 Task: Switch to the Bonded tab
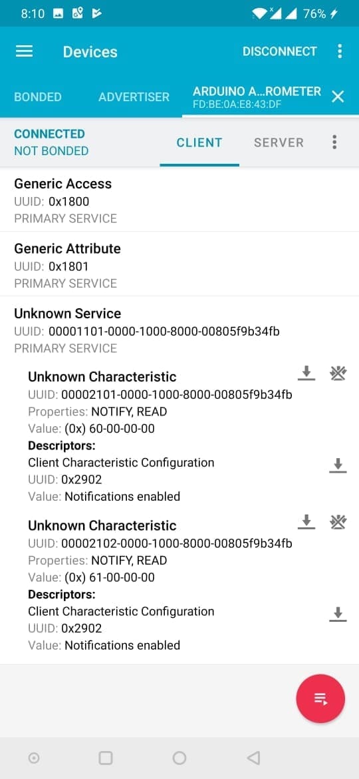pos(38,97)
